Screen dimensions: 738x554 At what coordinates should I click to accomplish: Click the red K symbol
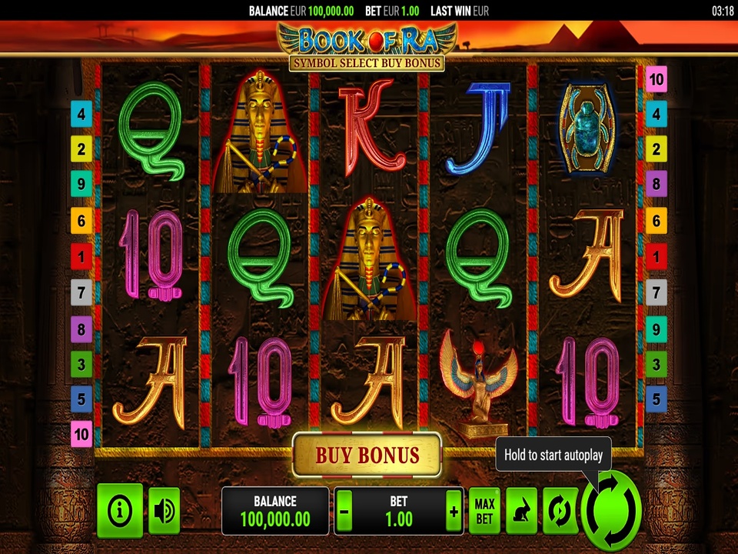coord(371,127)
